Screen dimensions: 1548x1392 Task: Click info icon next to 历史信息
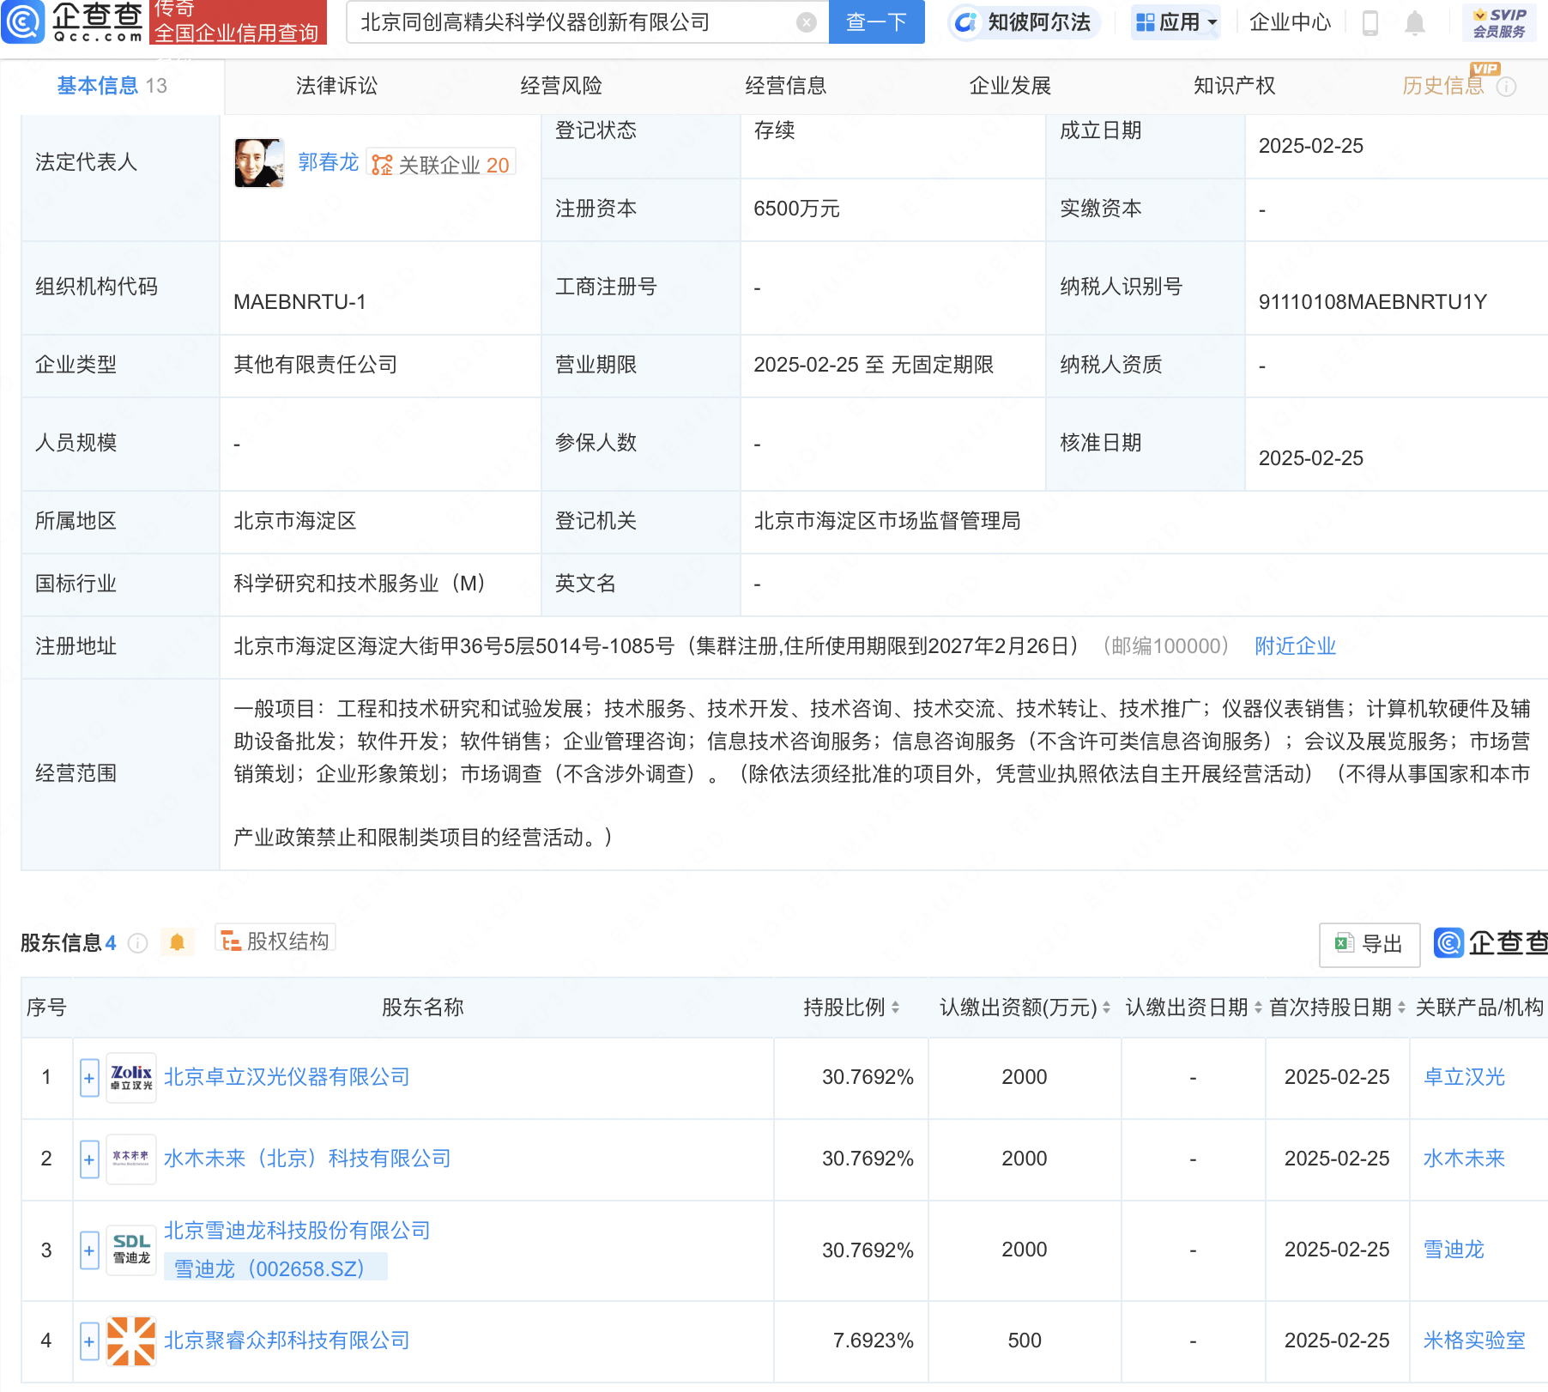point(1506,87)
